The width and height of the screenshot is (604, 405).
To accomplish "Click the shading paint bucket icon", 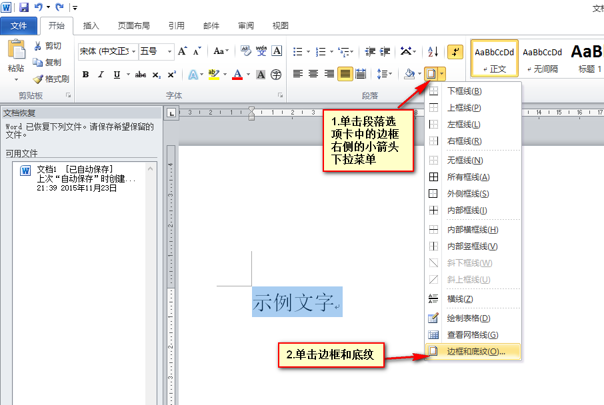I will click(409, 73).
